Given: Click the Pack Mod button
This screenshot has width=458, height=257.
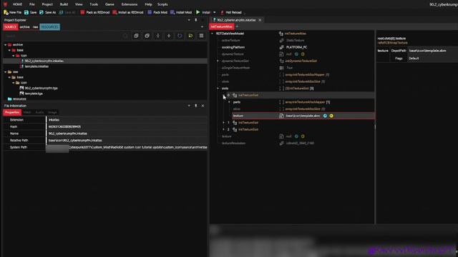Looking at the screenshot, I should click(x=157, y=12).
